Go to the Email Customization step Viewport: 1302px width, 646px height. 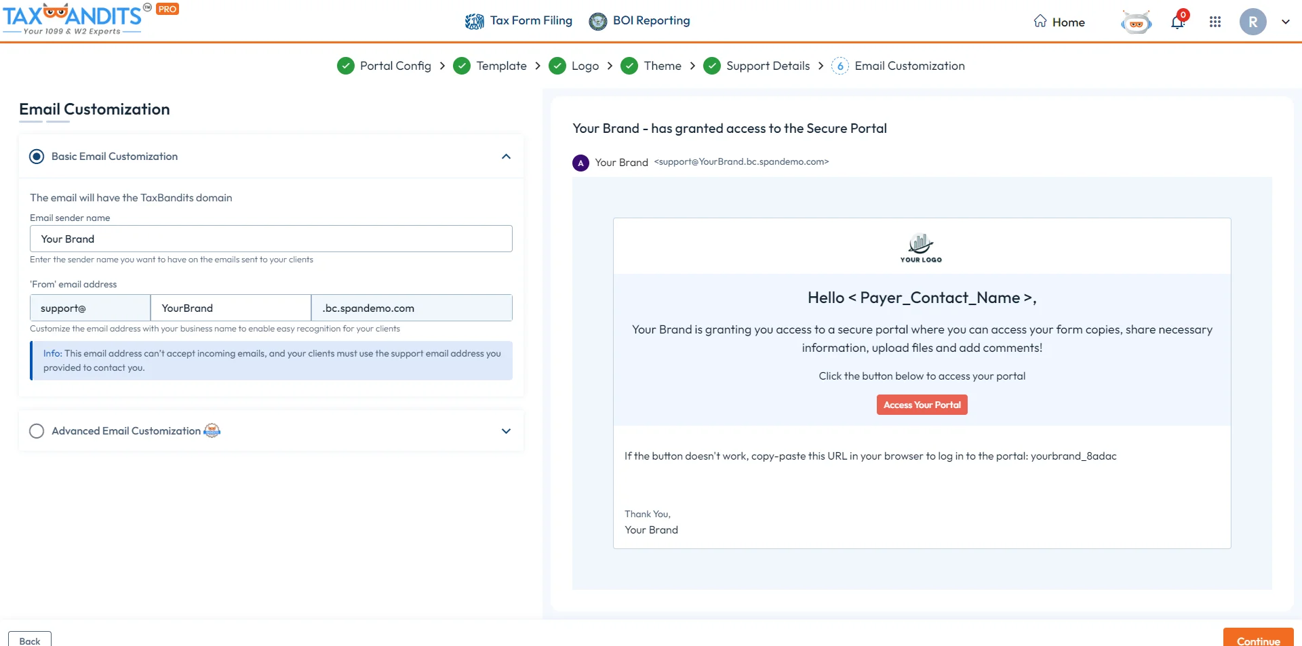(x=909, y=66)
